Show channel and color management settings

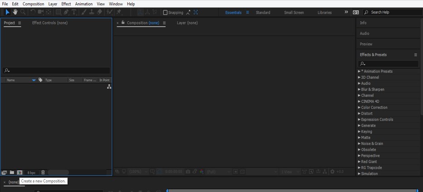pyautogui.click(x=201, y=172)
